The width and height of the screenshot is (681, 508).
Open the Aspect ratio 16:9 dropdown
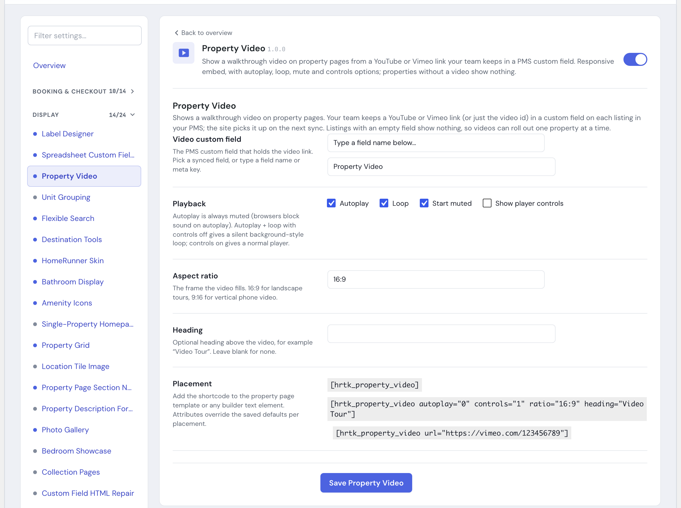tap(436, 279)
